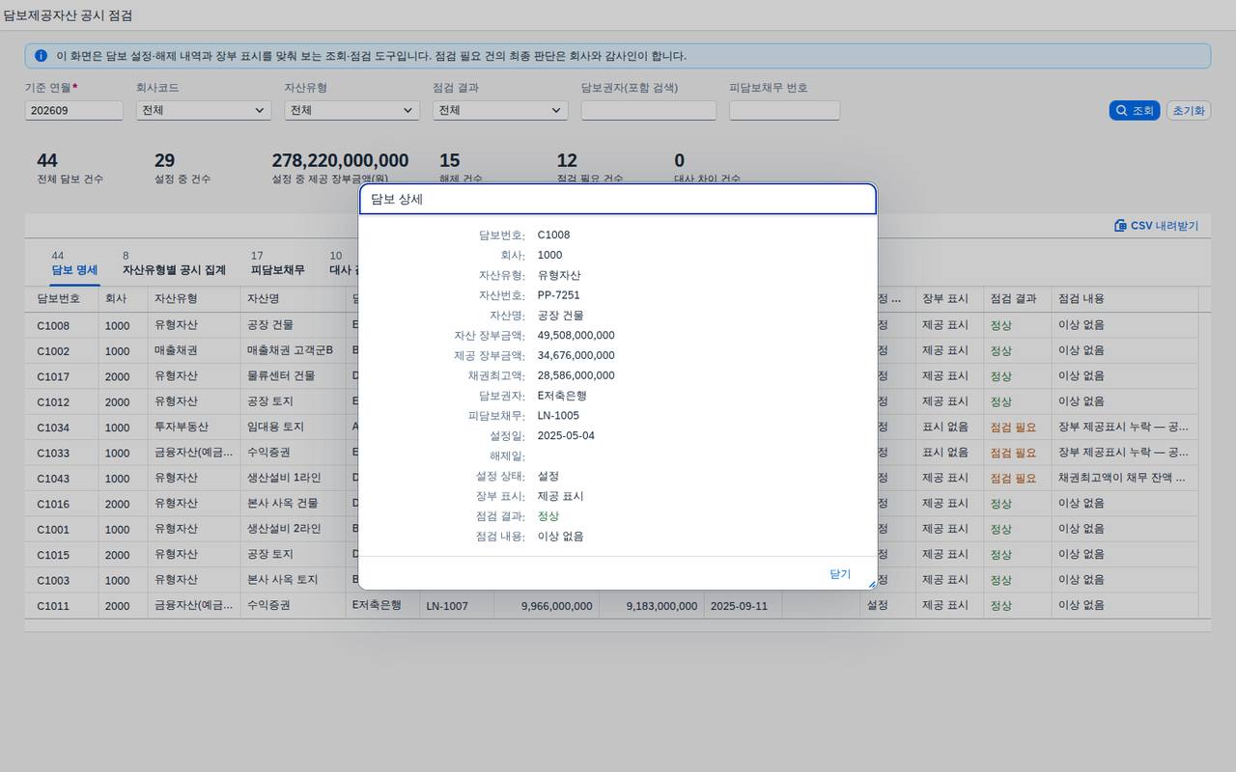Click the 피담보채무 번호 input field

pyautogui.click(x=784, y=110)
